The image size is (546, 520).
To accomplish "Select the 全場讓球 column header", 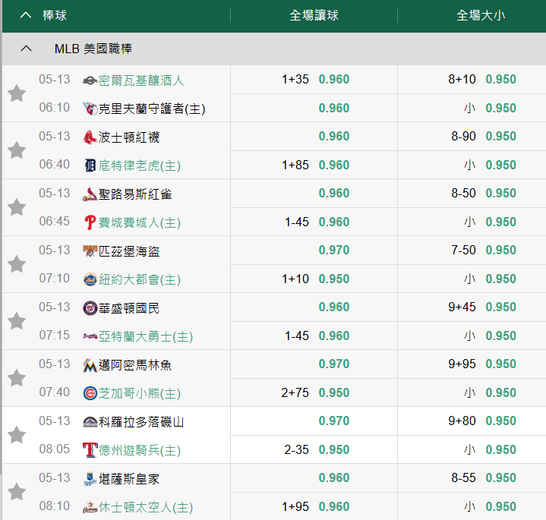I will pos(314,15).
